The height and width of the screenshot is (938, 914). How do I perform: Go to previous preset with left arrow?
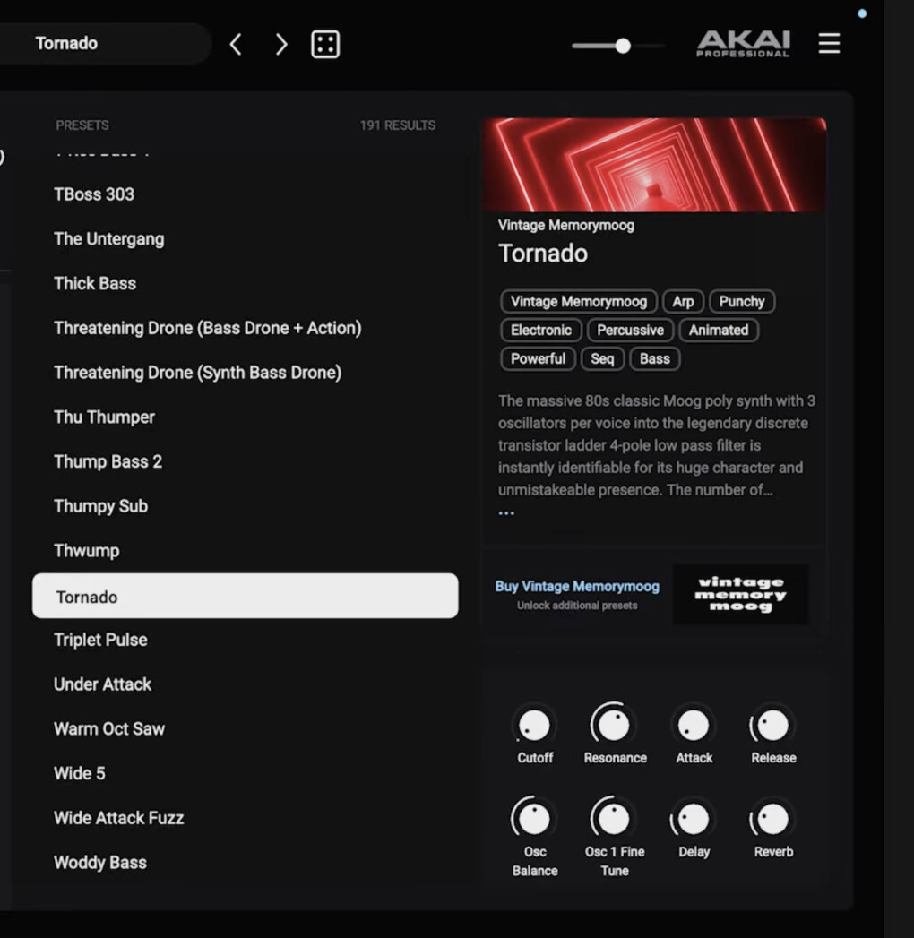pos(236,44)
